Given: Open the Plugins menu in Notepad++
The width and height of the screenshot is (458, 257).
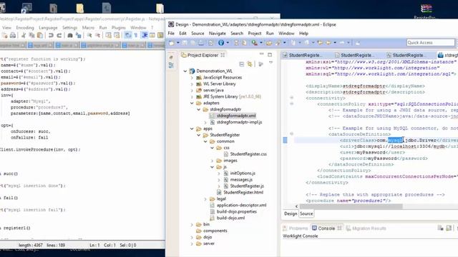Looking at the screenshot, I should [119, 28].
